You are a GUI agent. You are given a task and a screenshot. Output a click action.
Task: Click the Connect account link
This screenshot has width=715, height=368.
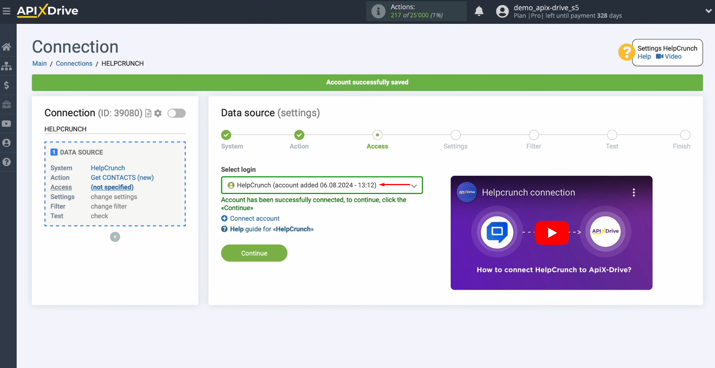pos(254,218)
